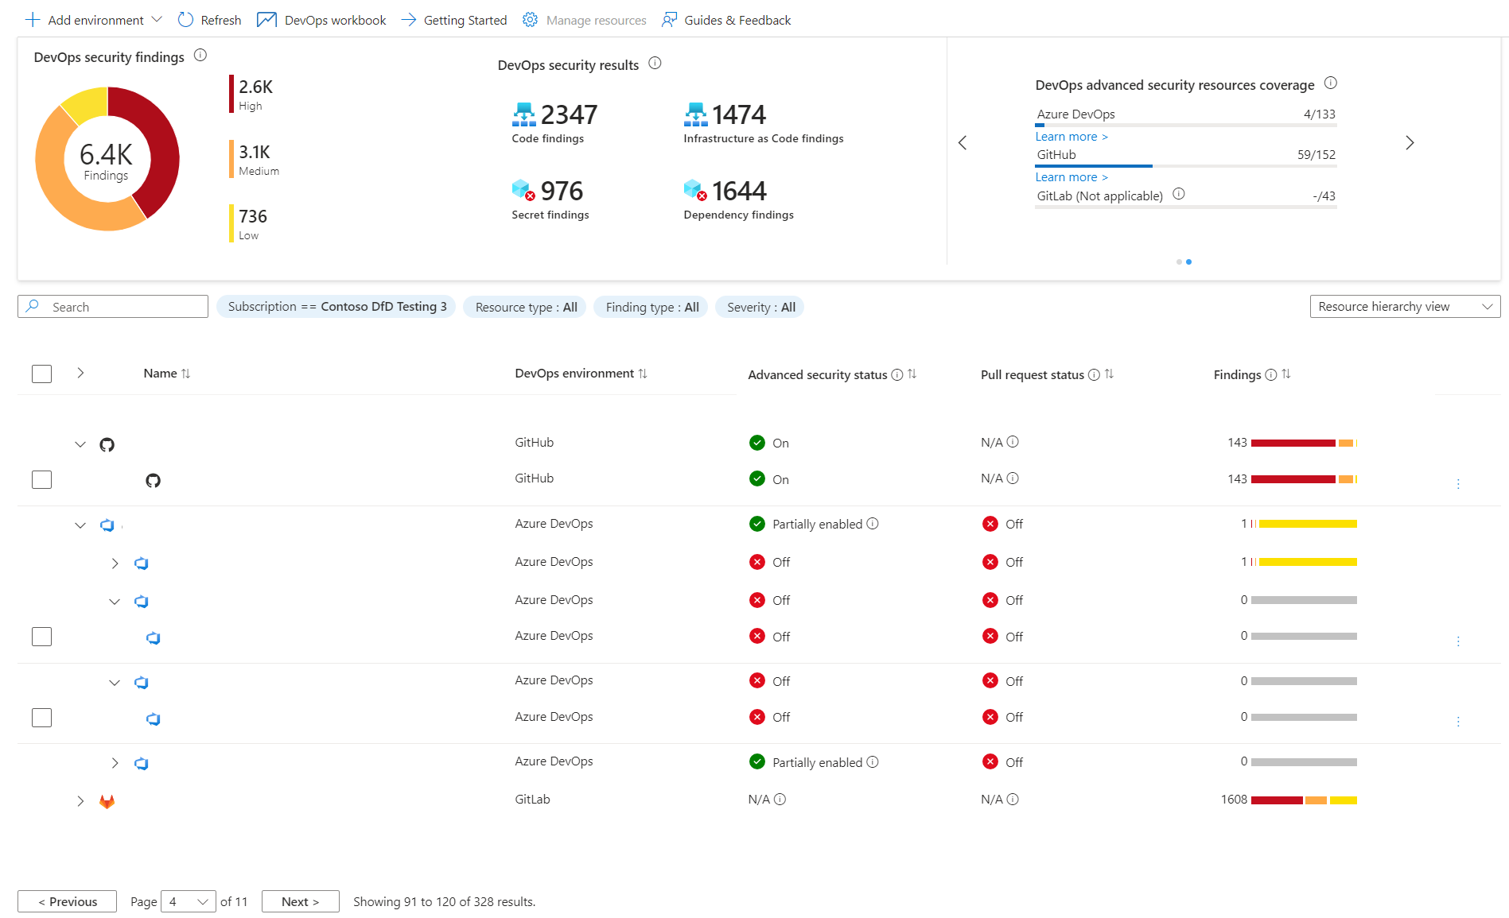Check the select-all checkbox in the table header
Image resolution: width=1509 pixels, height=918 pixels.
pos(41,373)
